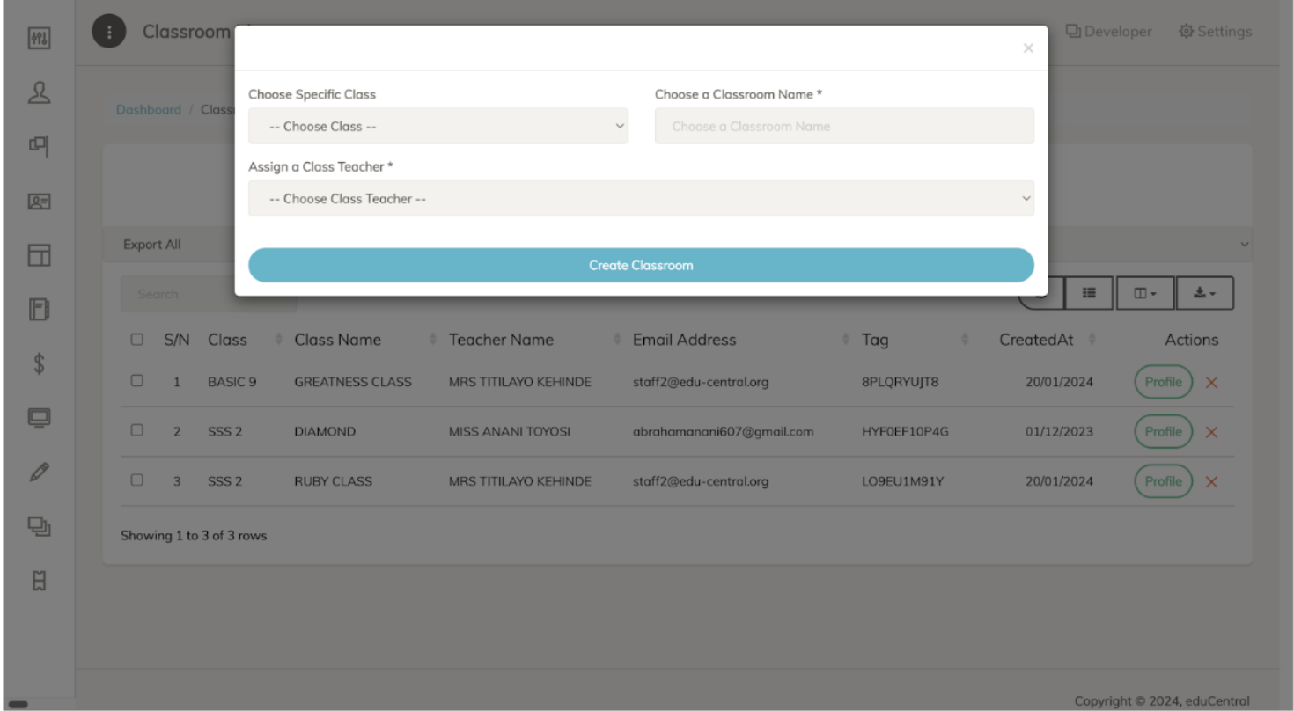The height and width of the screenshot is (711, 1294).
Task: Click the dollar sign finance sidebar icon
Action: point(39,364)
